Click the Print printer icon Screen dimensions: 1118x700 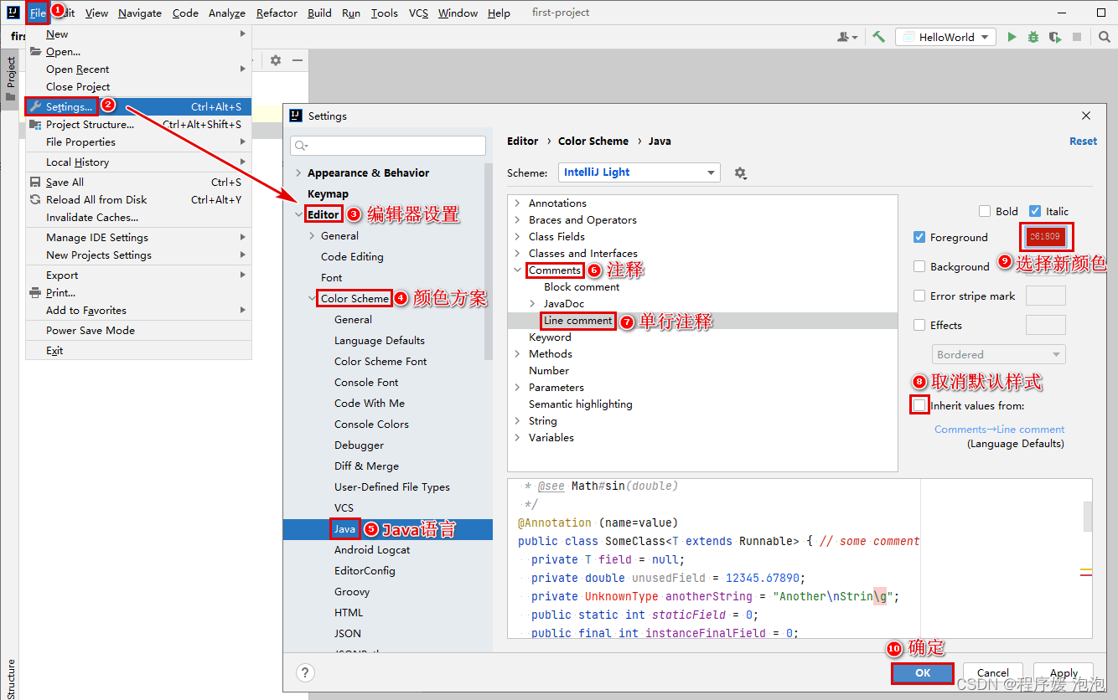[35, 292]
